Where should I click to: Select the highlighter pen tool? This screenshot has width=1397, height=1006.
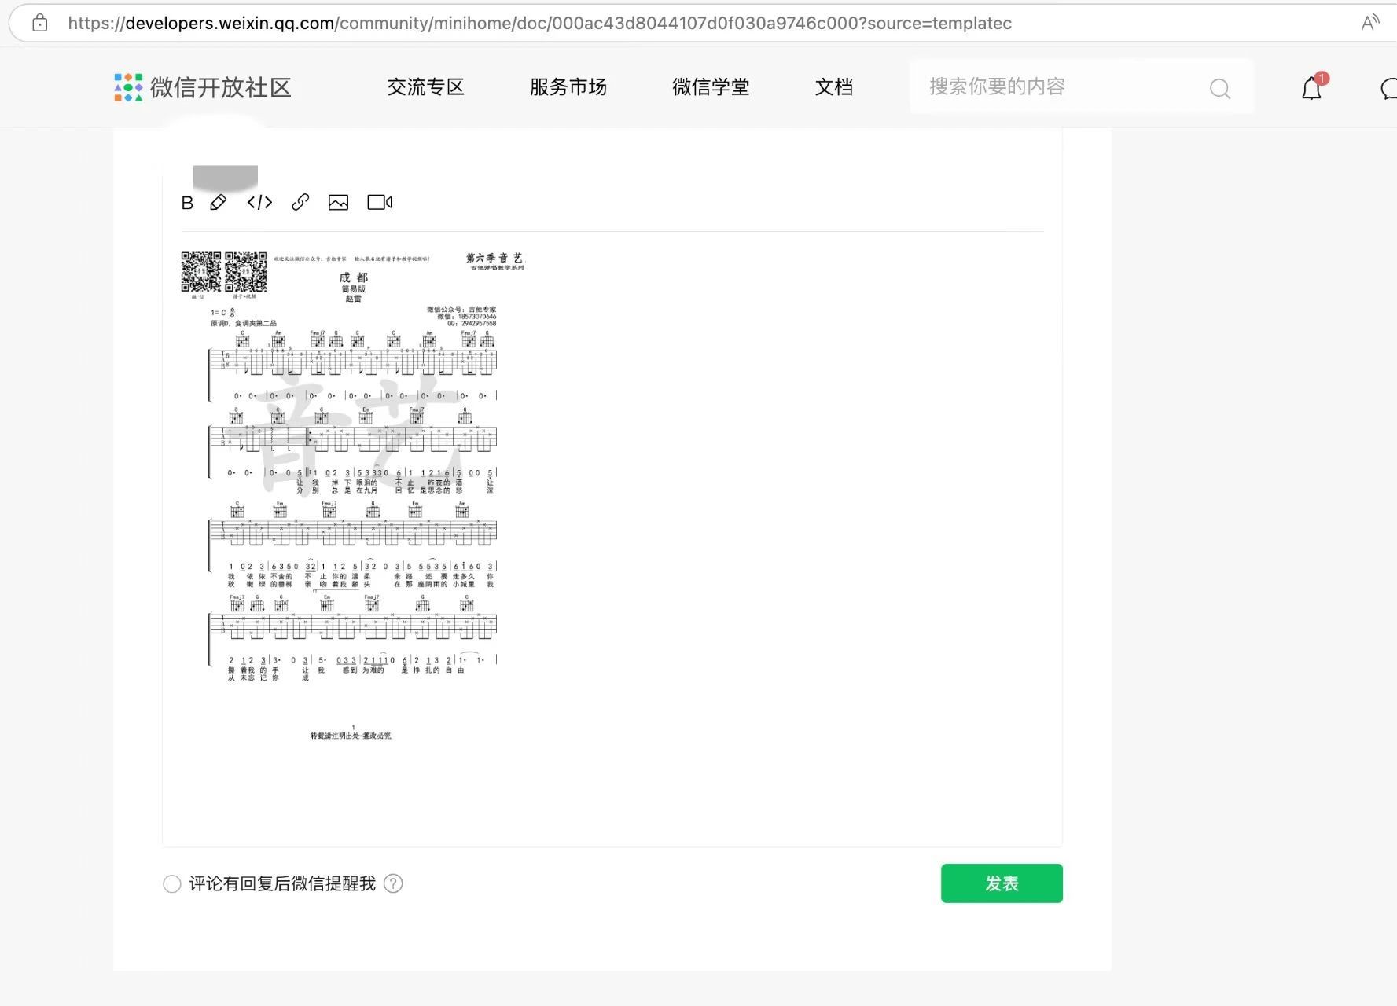click(219, 203)
